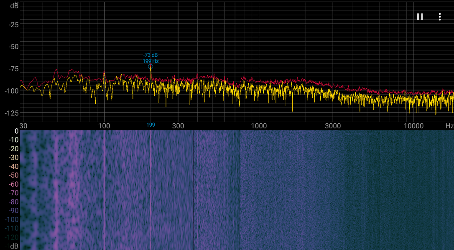Click the blue 199 frequency axis marker
This screenshot has width=454, height=250.
pos(150,125)
